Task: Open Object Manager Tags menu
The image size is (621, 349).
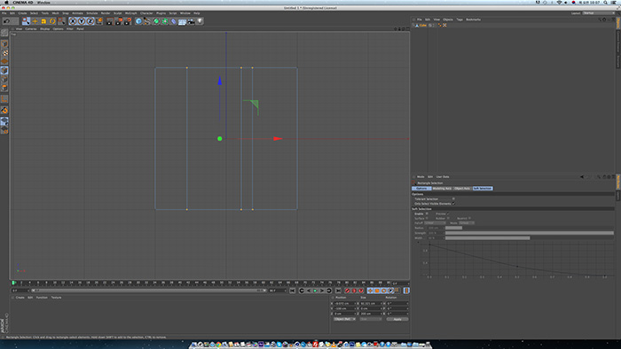Action: click(460, 19)
